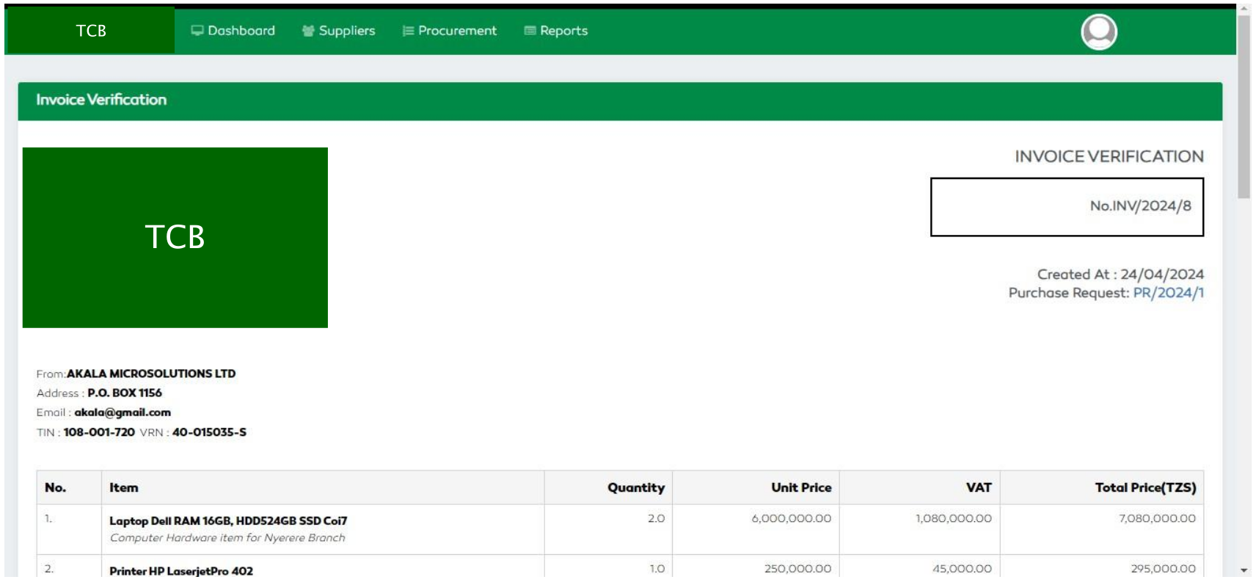
Task: Click supplier name AKALA MICROSOLUTIONS LTD
Action: [x=151, y=374]
